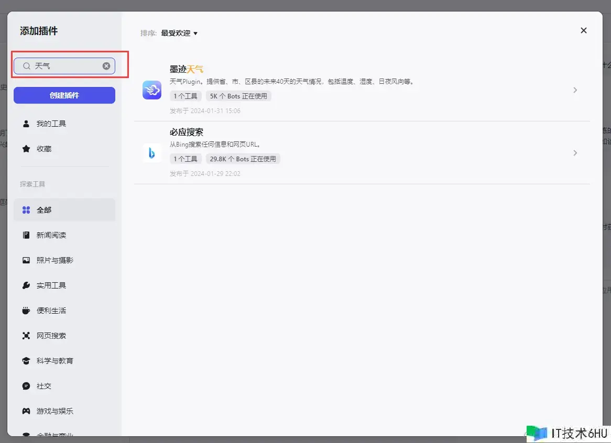
Task: Click the magnifier icon in the search field
Action: 26,66
